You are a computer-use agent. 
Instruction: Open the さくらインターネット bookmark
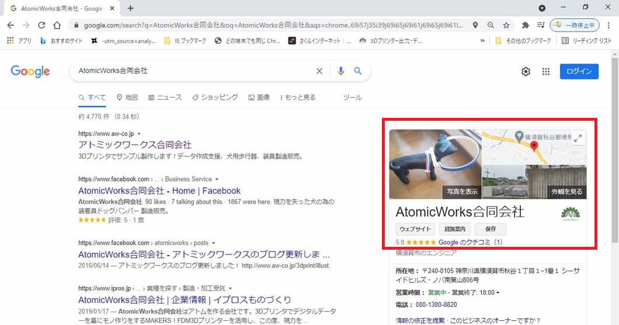click(x=319, y=41)
